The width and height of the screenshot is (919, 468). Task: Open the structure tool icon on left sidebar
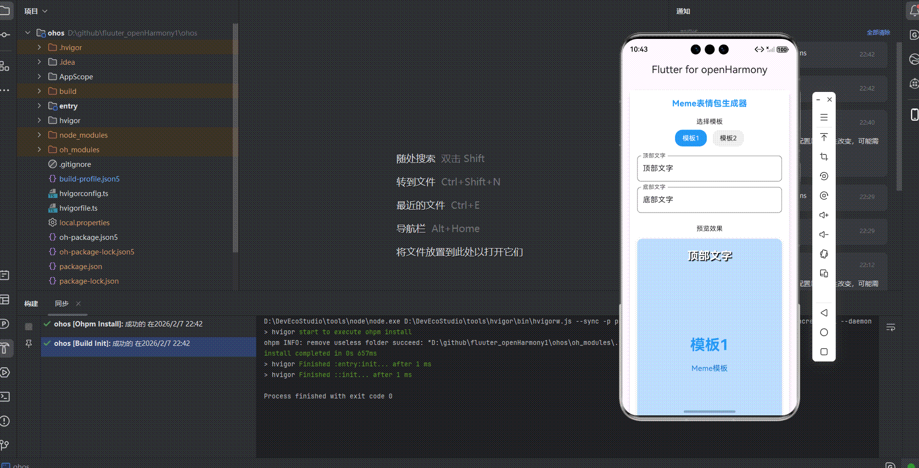[5, 66]
